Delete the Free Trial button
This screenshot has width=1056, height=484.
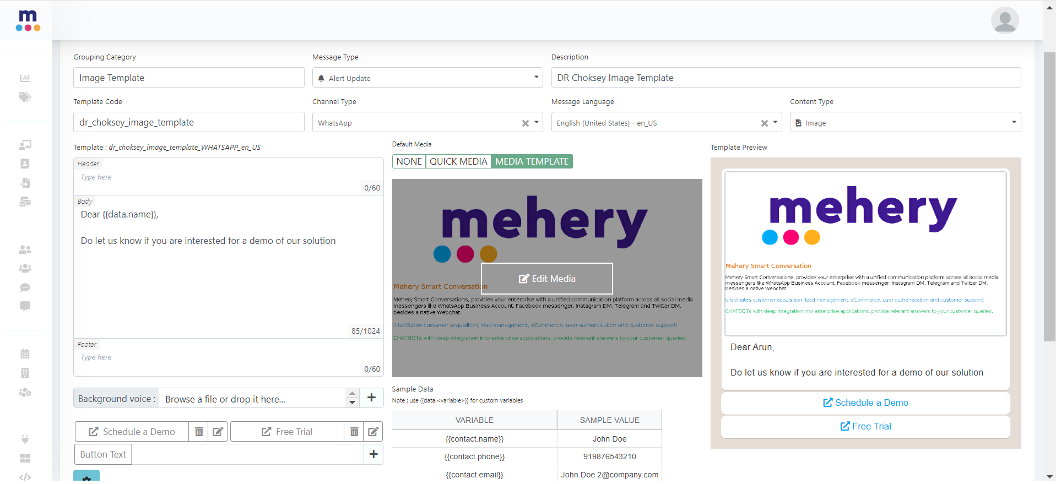[x=354, y=432]
